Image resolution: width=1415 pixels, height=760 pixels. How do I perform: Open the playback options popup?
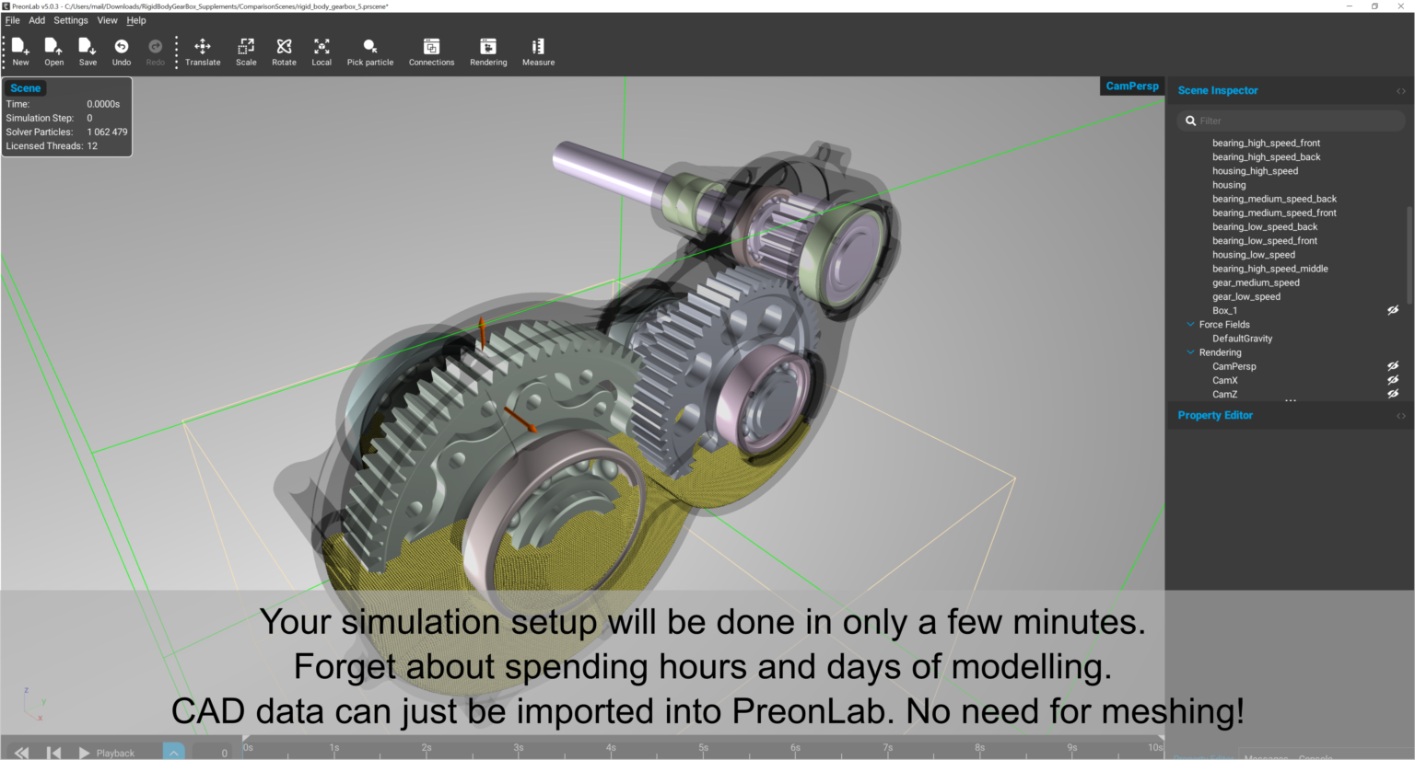[x=174, y=752]
